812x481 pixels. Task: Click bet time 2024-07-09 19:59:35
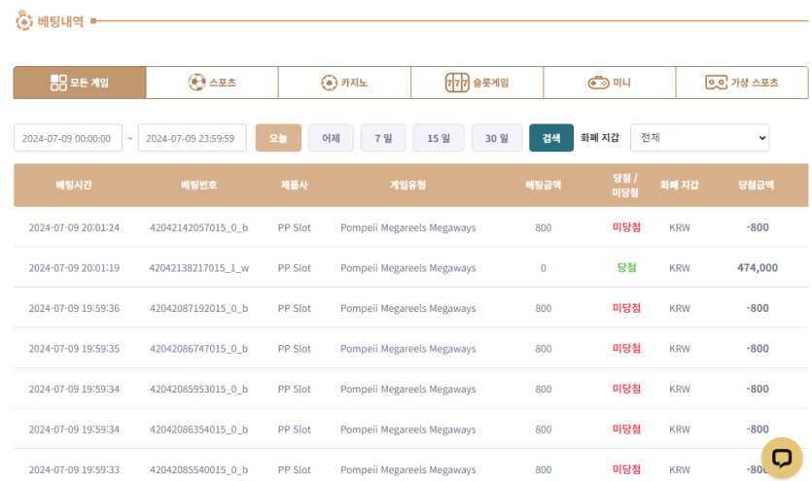(x=74, y=349)
